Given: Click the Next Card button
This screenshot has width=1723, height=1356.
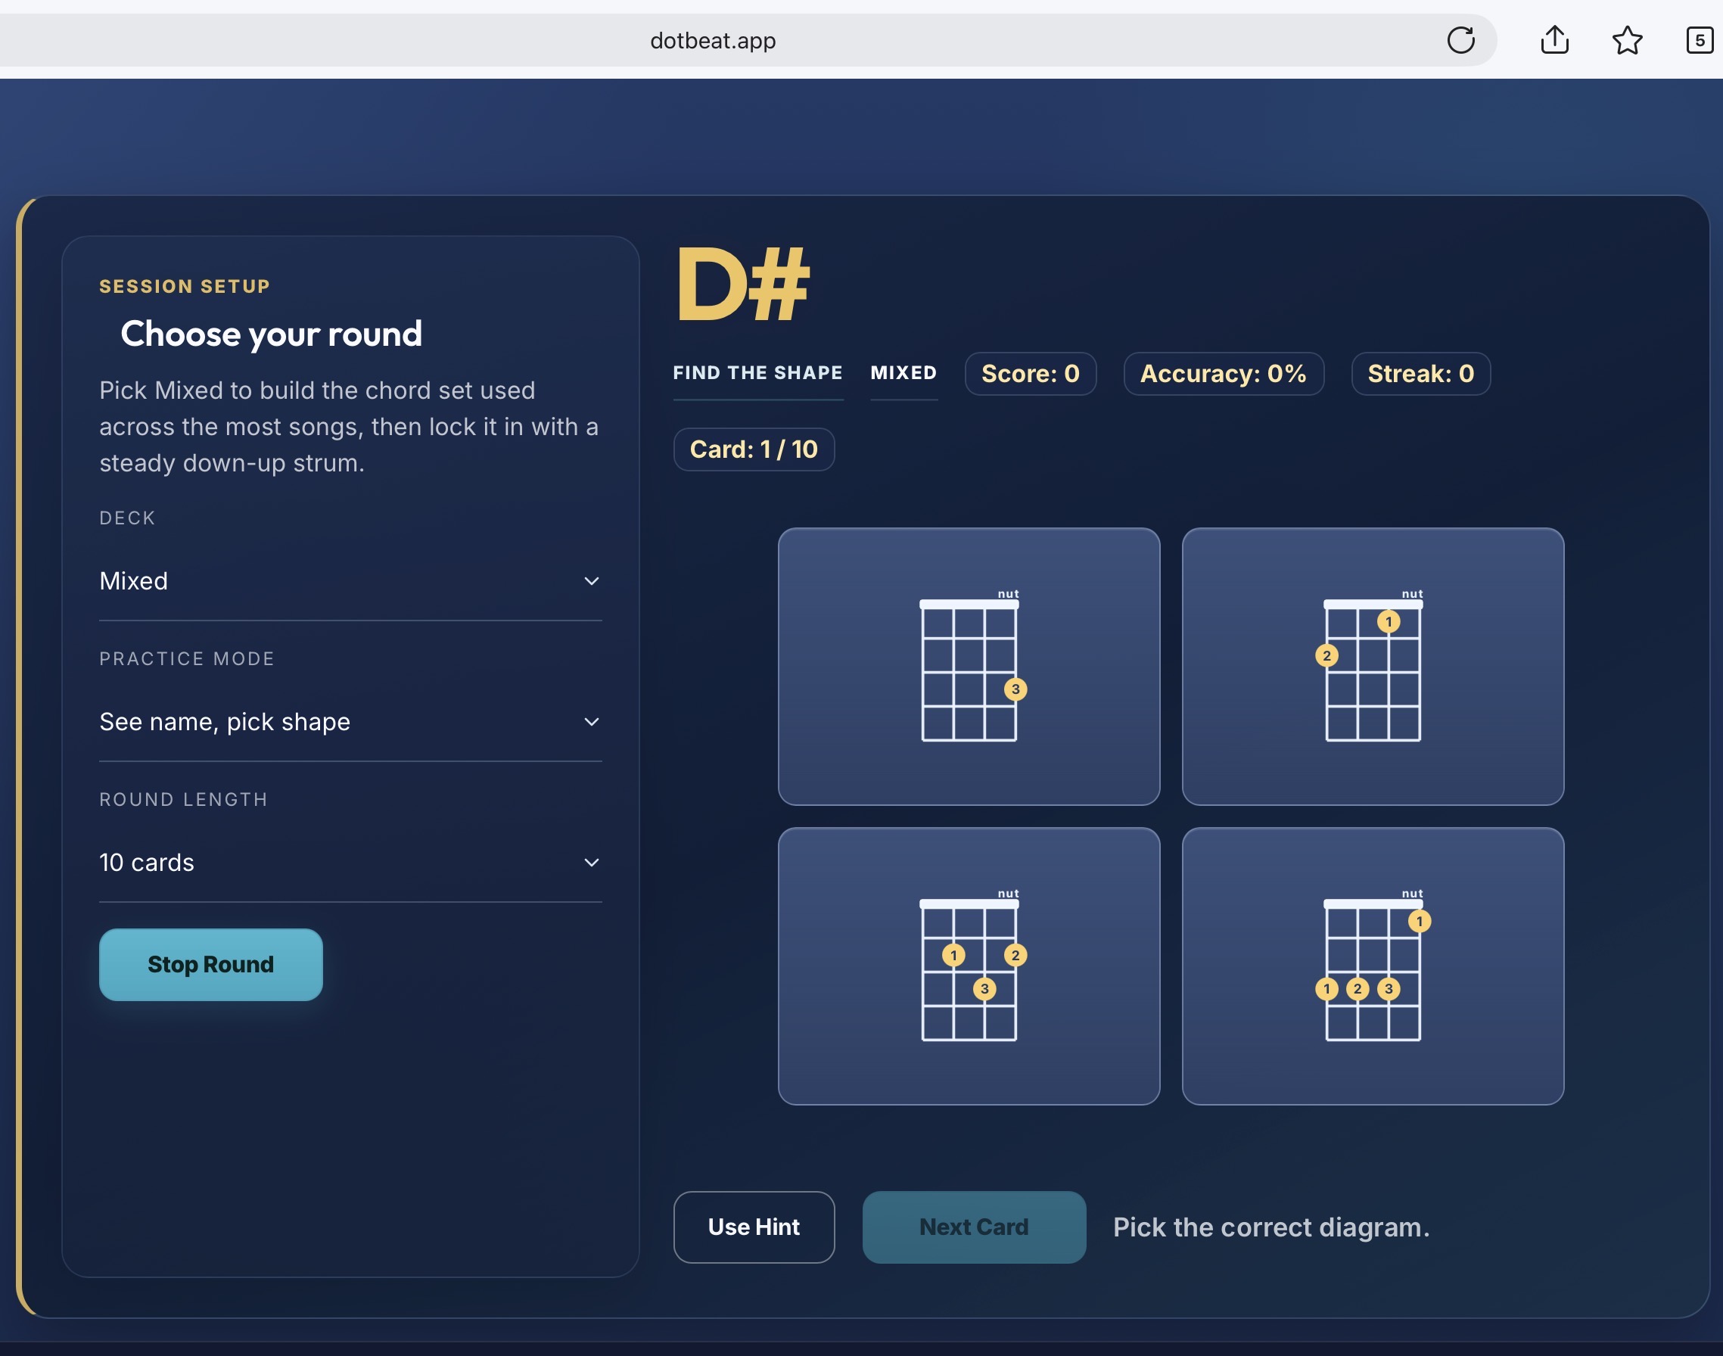Looking at the screenshot, I should click(x=973, y=1227).
